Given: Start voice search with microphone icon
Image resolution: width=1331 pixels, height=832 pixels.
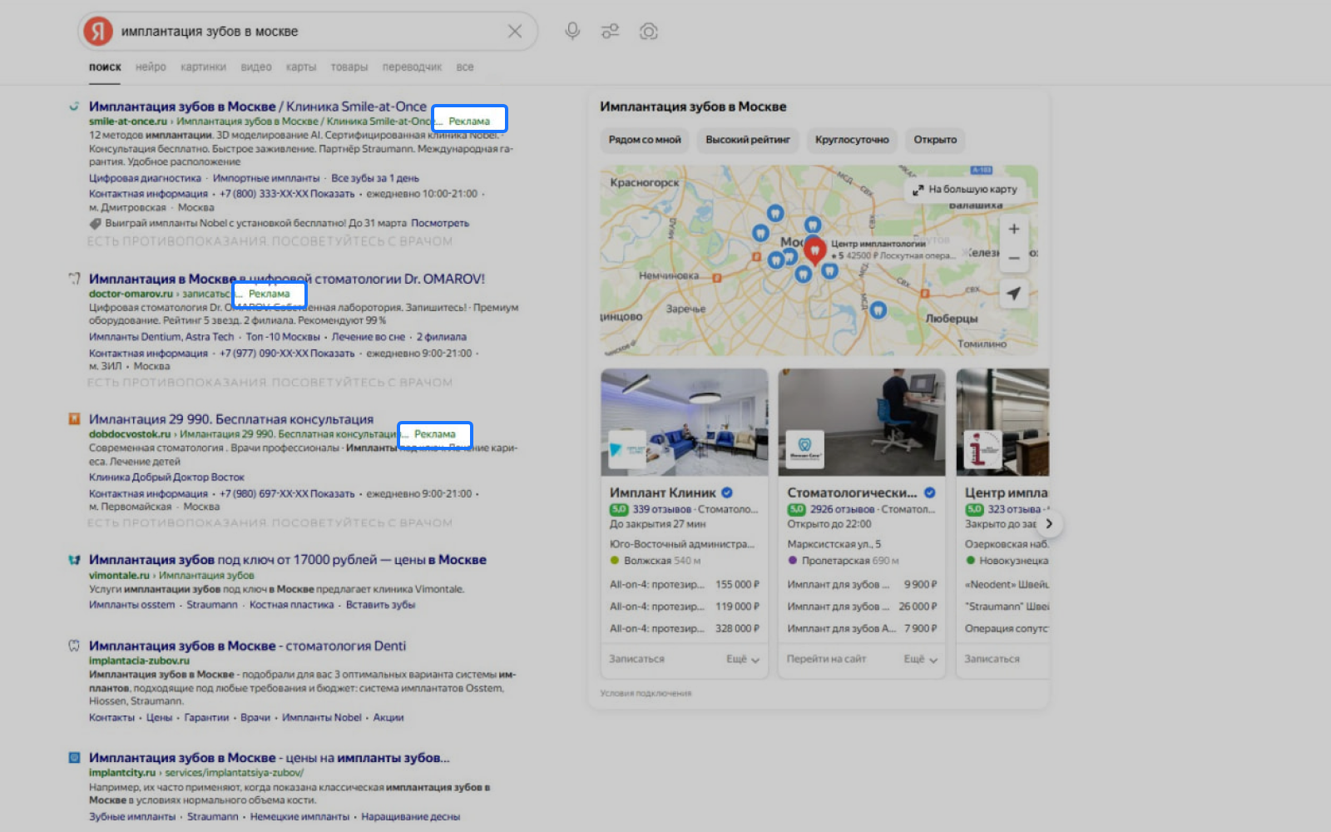Looking at the screenshot, I should pos(572,32).
